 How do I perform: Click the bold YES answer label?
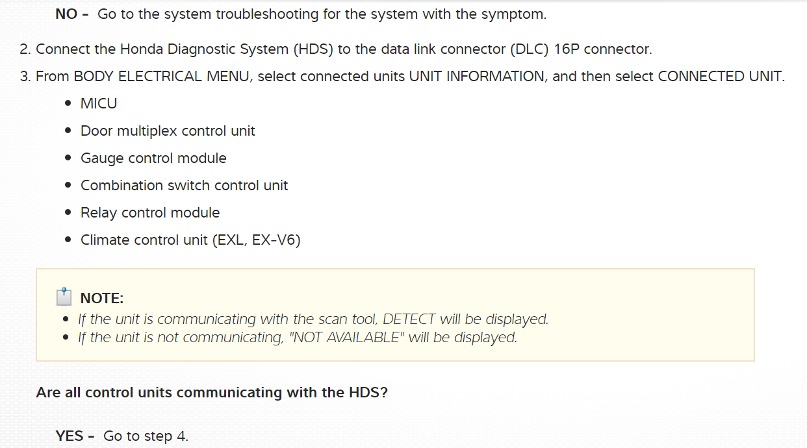pos(70,436)
